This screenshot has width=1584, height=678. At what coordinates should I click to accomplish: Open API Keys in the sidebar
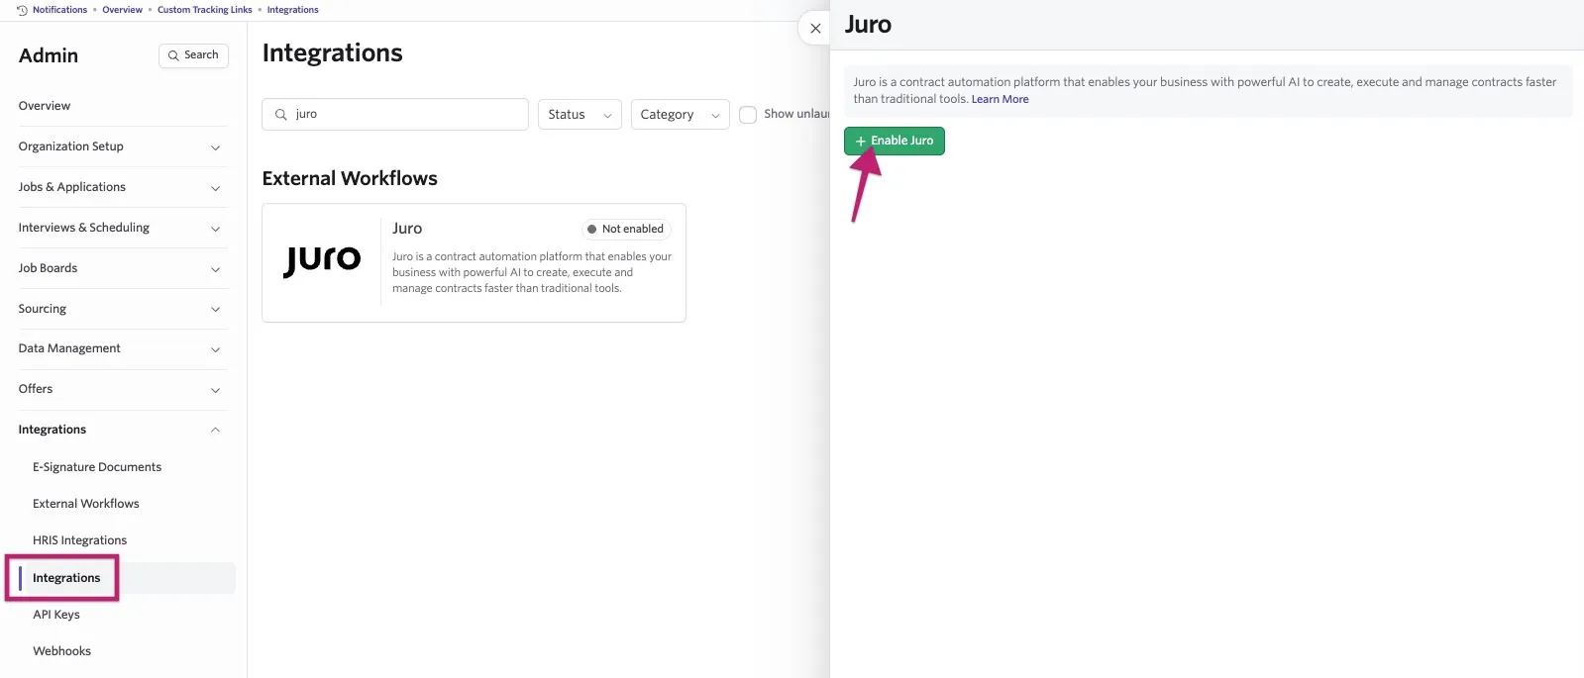(56, 615)
